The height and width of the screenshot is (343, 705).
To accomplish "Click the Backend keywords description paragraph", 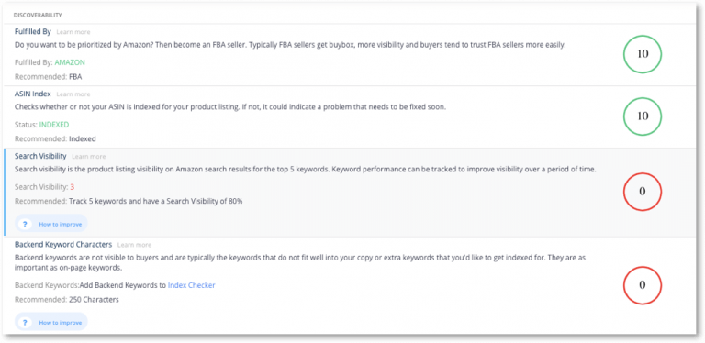I will 300,262.
